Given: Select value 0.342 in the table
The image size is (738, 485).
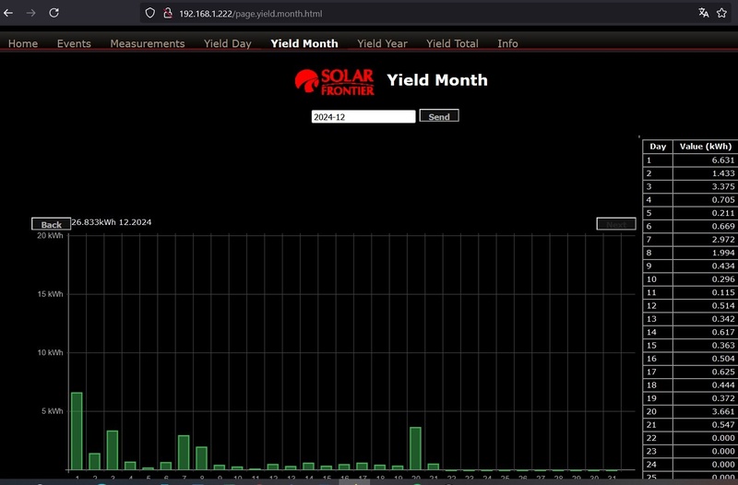Looking at the screenshot, I should coord(723,318).
